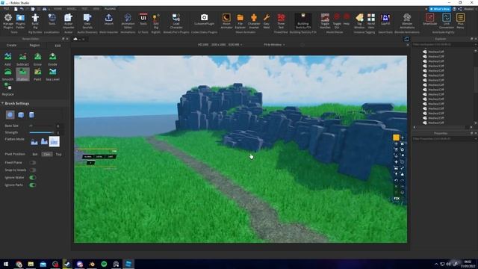The image size is (478, 269).
Task: Select the Paint terrain tool
Action: [x=37, y=74]
